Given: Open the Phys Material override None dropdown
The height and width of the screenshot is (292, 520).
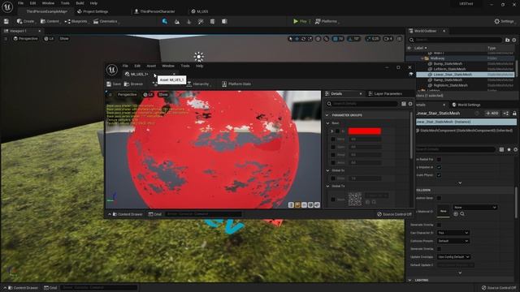Looking at the screenshot, I should (474, 208).
